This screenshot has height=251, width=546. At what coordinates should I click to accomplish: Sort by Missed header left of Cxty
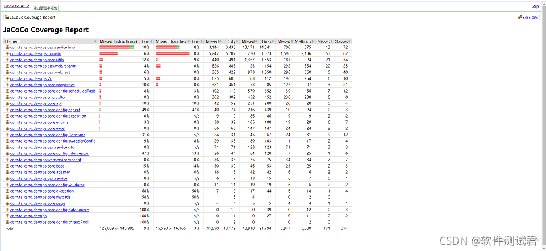tap(213, 41)
